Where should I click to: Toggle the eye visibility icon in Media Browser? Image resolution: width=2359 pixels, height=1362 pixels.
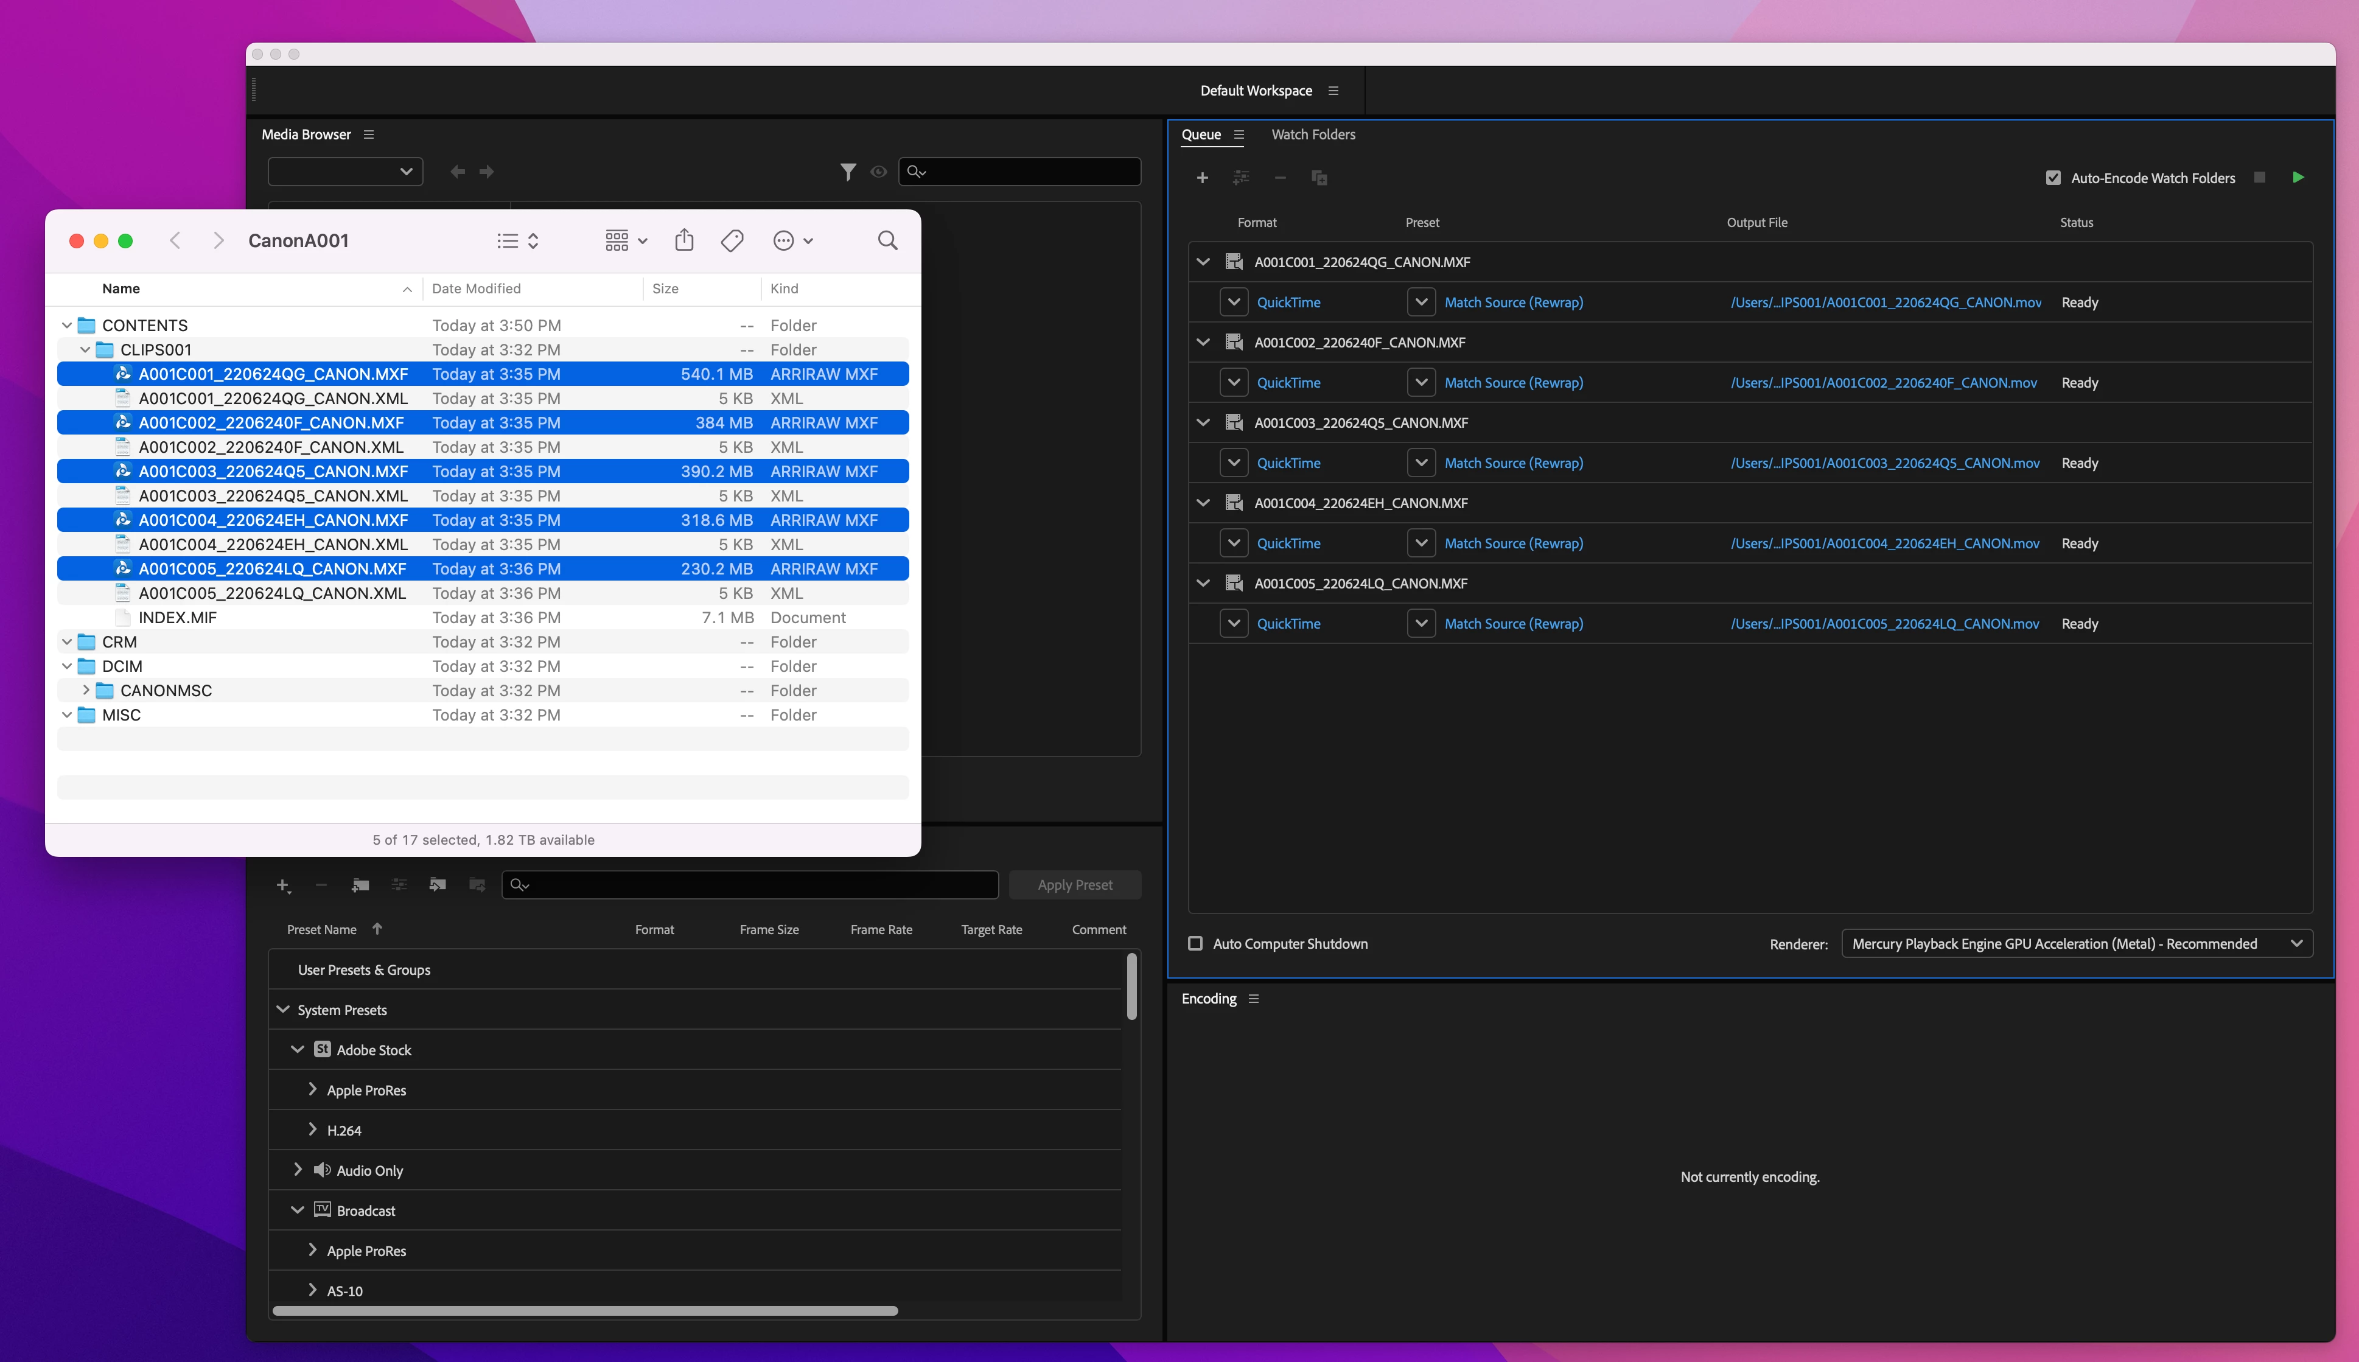tap(878, 172)
